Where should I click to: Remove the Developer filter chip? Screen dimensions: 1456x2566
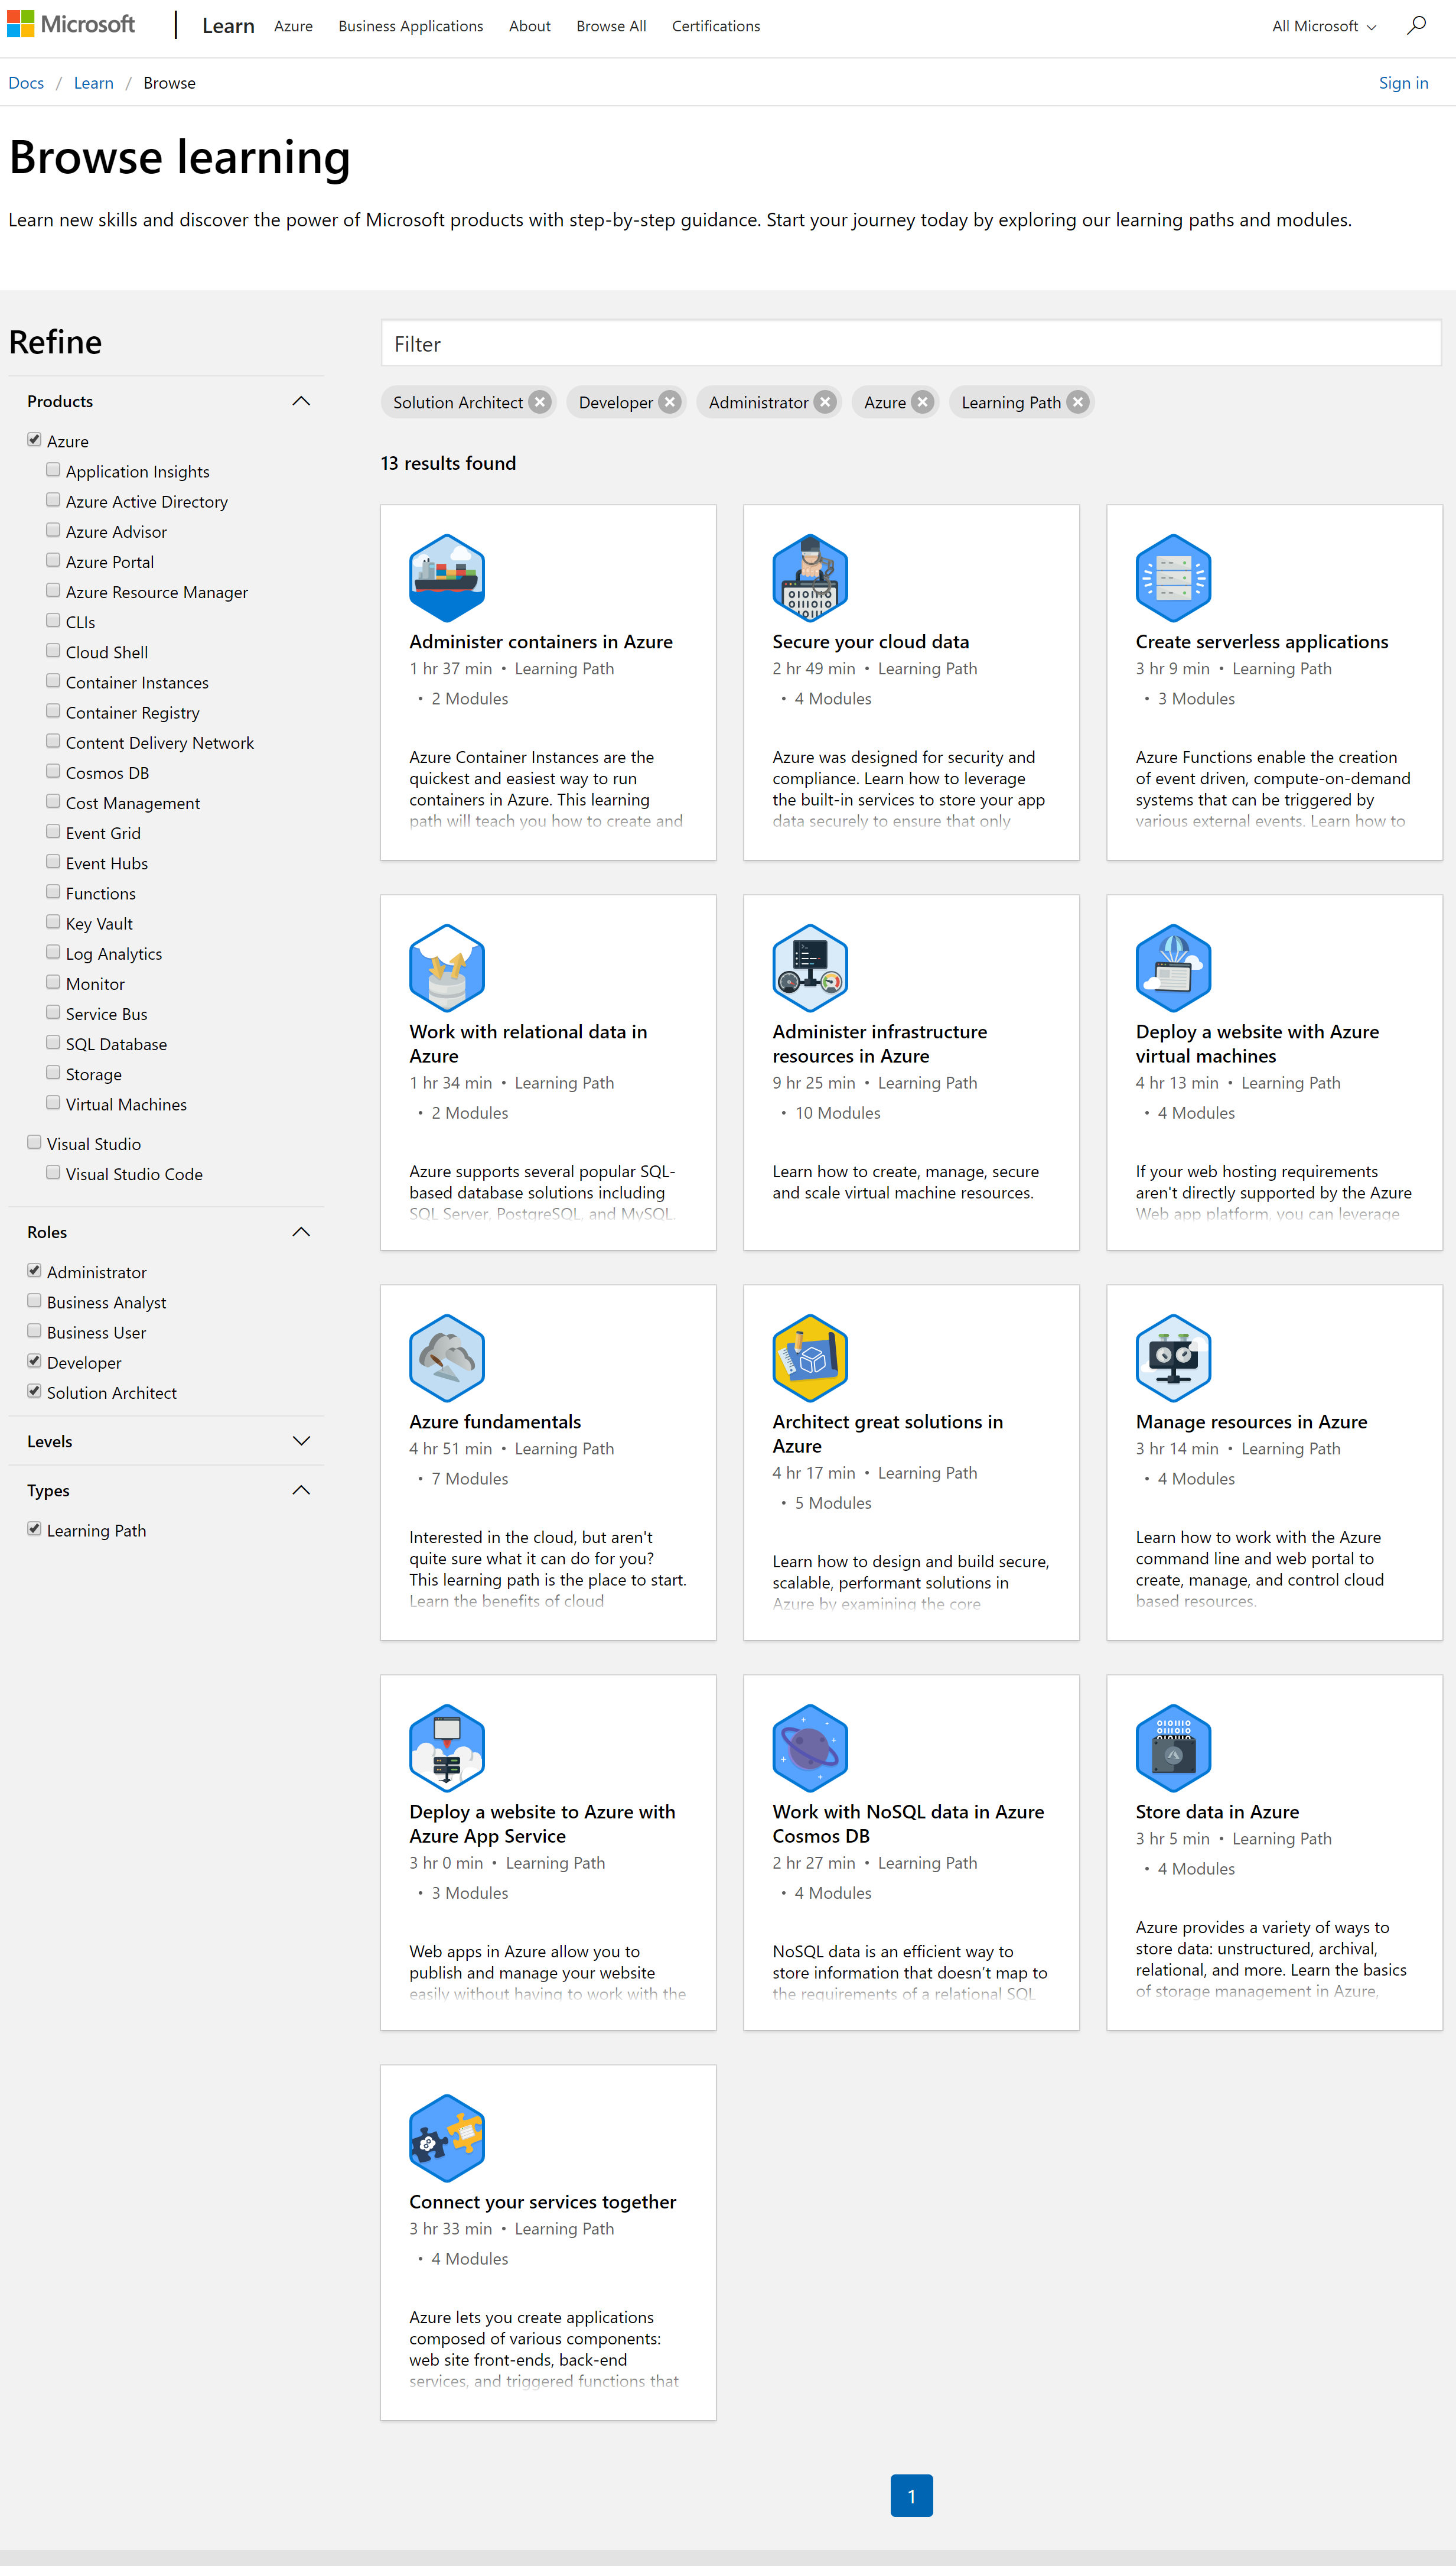pyautogui.click(x=670, y=402)
